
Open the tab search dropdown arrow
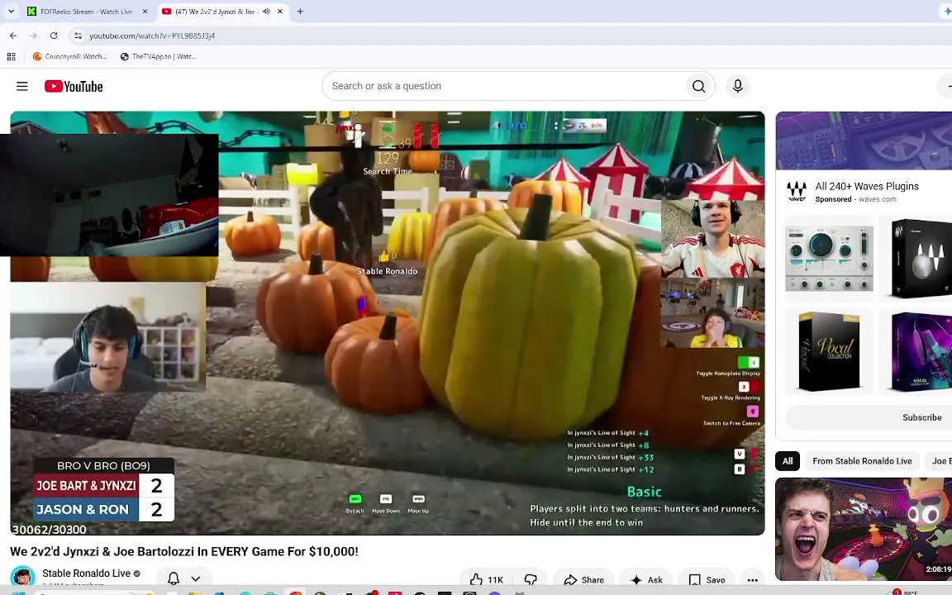(x=11, y=12)
